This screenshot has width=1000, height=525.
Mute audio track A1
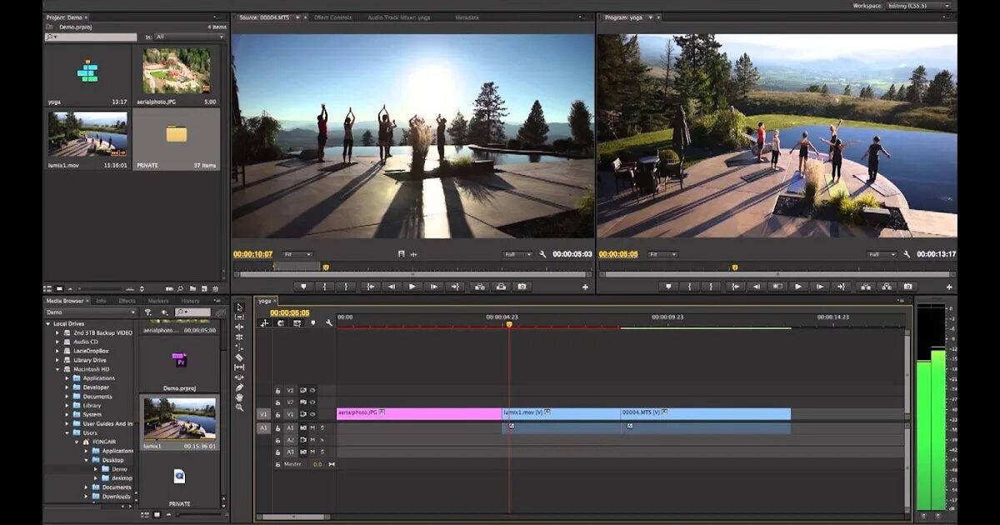click(312, 427)
